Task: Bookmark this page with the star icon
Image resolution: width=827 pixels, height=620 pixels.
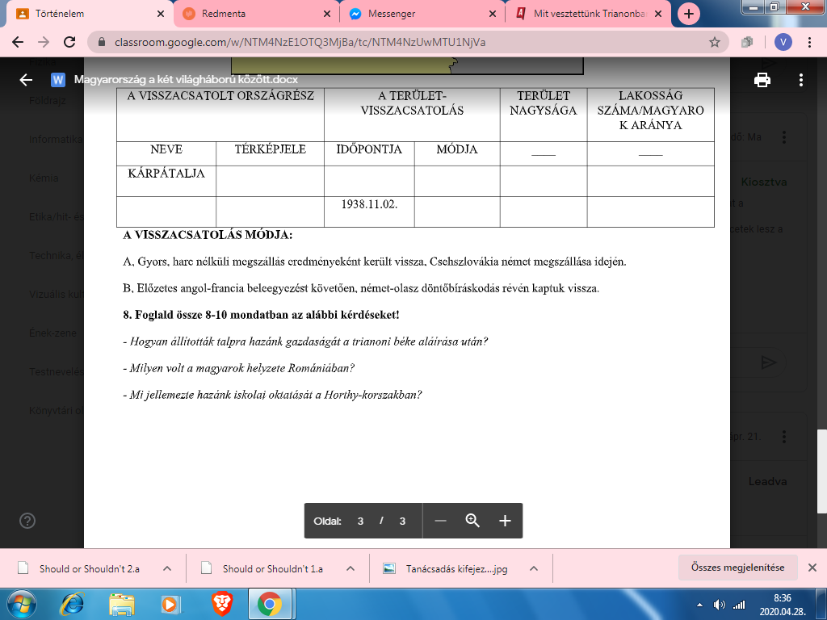Action: pyautogui.click(x=714, y=42)
